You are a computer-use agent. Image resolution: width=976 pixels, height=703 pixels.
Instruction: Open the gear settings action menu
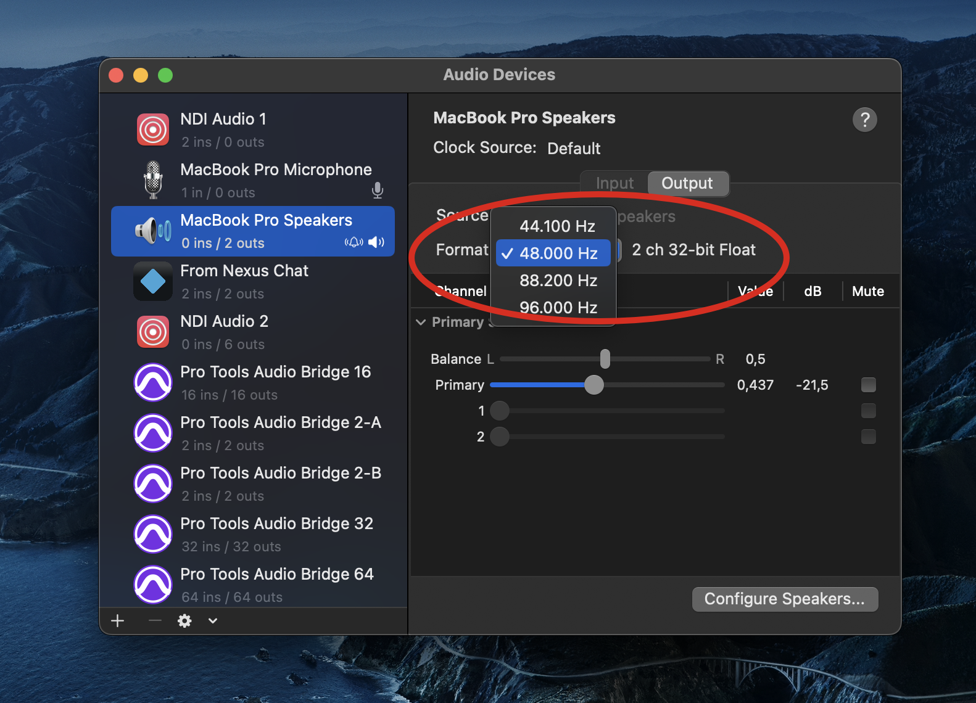coord(184,621)
